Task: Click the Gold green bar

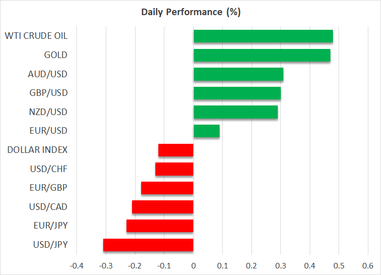Action: [x=262, y=55]
